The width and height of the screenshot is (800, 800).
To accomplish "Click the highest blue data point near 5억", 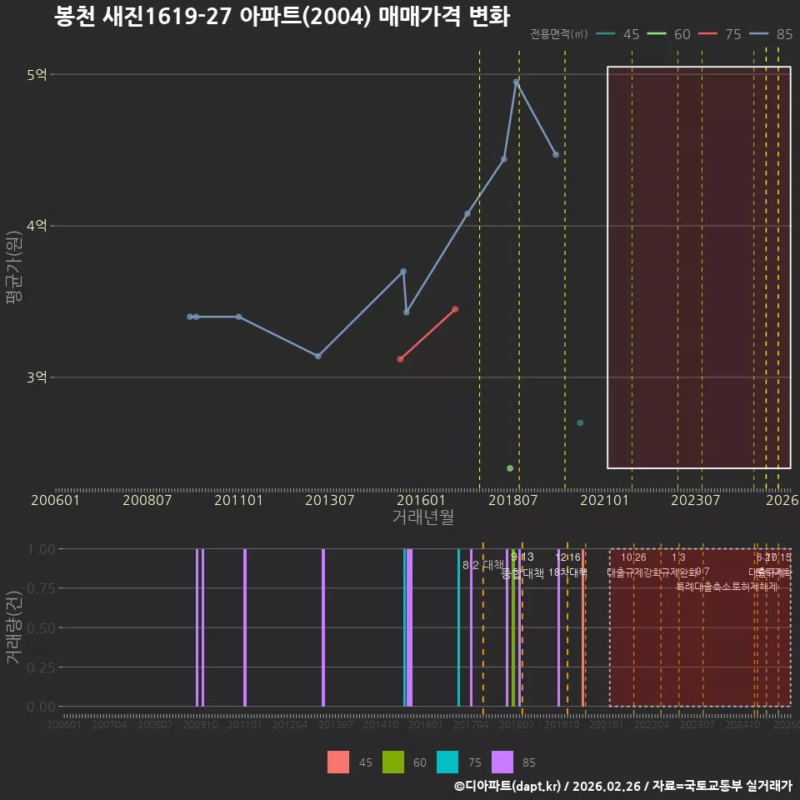I will [517, 82].
